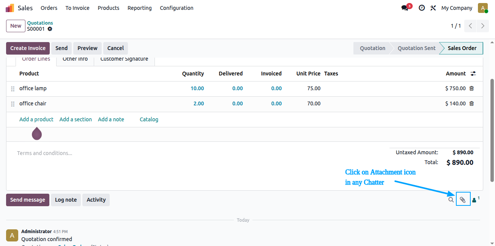Click the 10.00 quantity value

[197, 88]
